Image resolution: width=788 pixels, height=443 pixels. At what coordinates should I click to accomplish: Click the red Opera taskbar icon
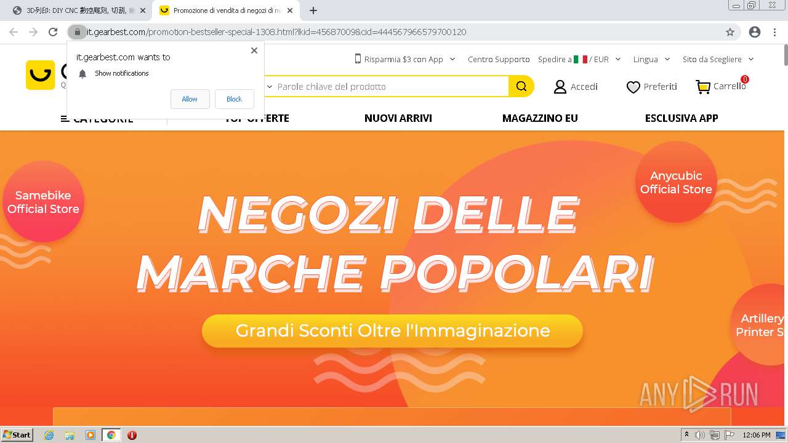pyautogui.click(x=132, y=435)
